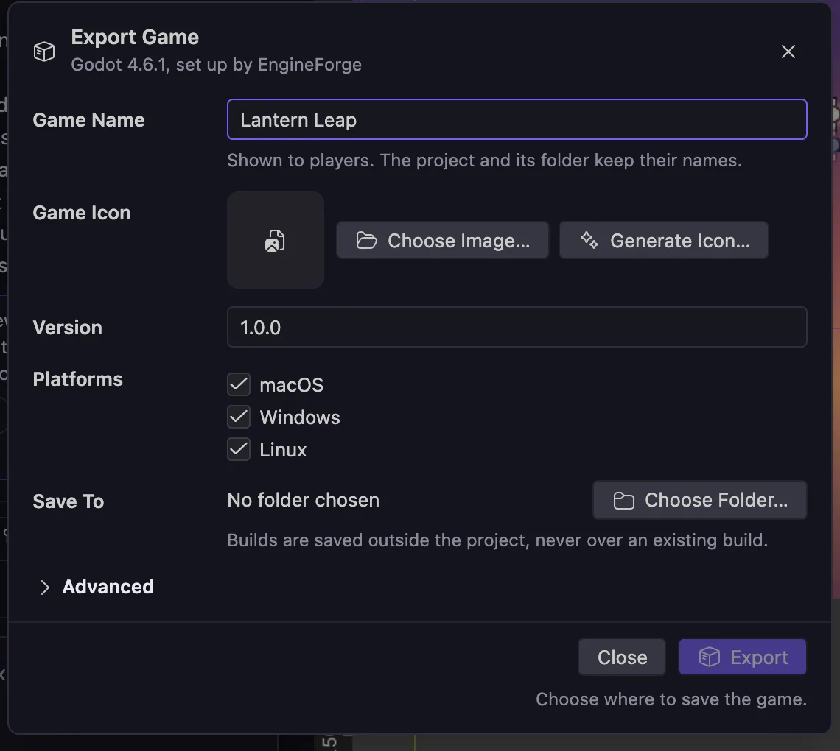Click the 'Platforms' label
Viewport: 840px width, 751px height.
coord(77,379)
